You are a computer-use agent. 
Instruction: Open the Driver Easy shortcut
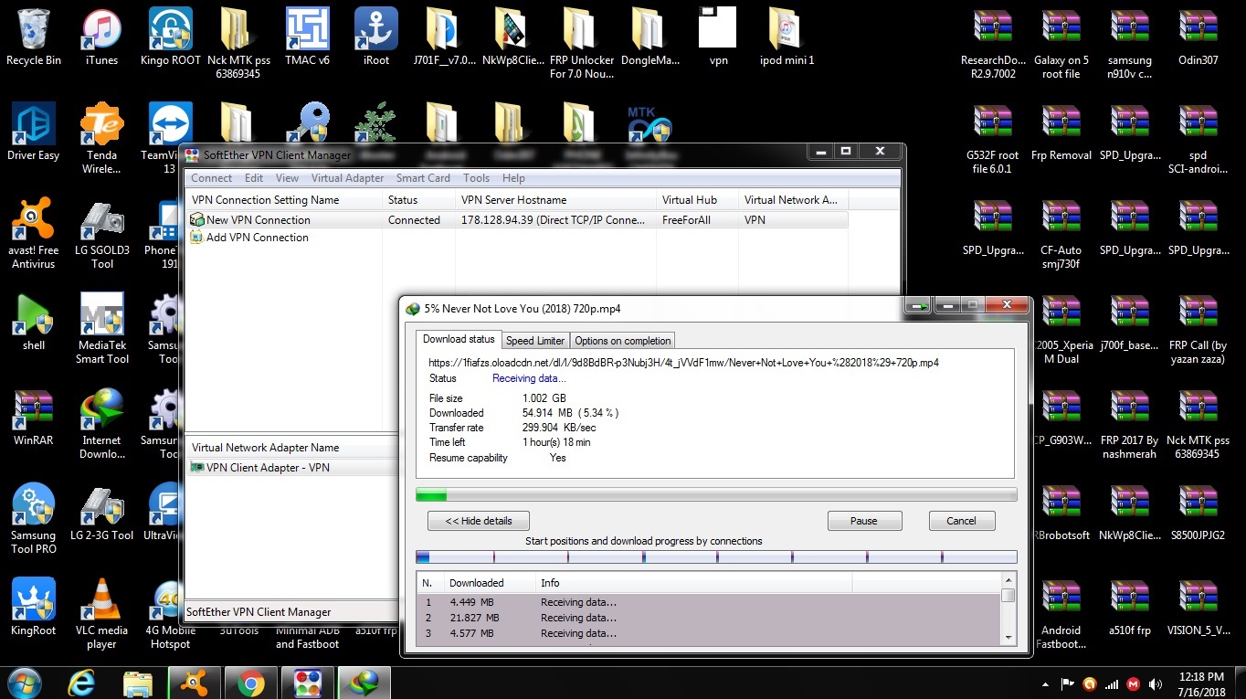pos(34,132)
